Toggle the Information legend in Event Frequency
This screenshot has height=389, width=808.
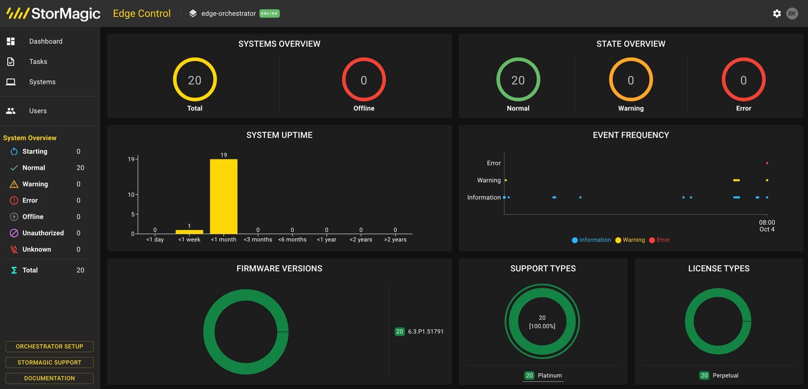coord(591,240)
